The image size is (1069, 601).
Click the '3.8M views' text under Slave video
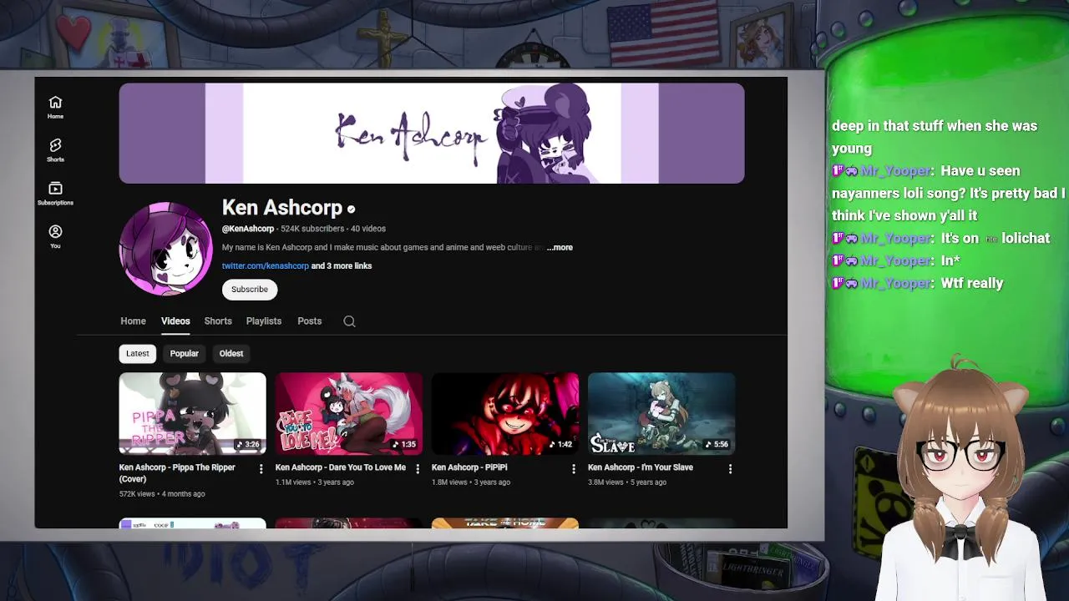point(605,482)
